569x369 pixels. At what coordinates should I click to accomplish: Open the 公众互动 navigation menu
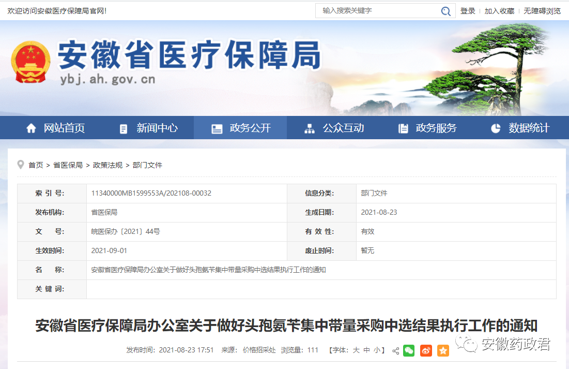334,128
